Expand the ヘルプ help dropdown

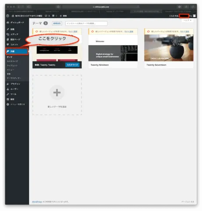[188, 20]
